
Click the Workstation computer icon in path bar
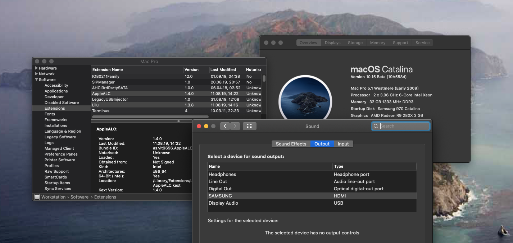[37, 197]
